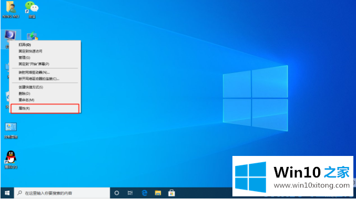Select the pin to Quick Access entry
Screen dimensions: 356x199
click(x=45, y=51)
